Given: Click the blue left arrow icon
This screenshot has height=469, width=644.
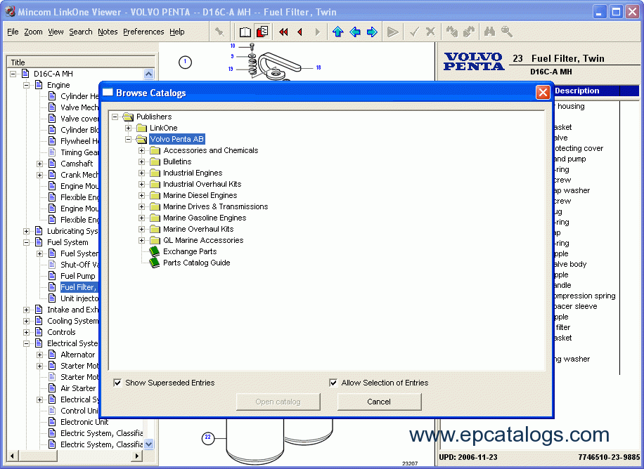Looking at the screenshot, I should pos(355,32).
